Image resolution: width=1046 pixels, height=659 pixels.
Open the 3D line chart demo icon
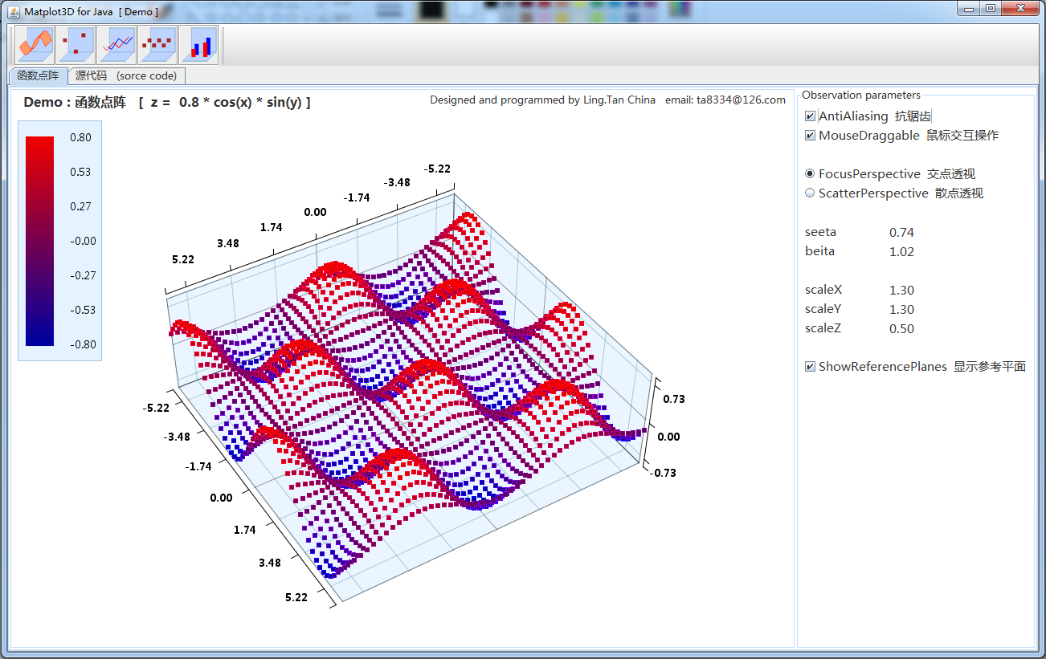click(x=117, y=45)
